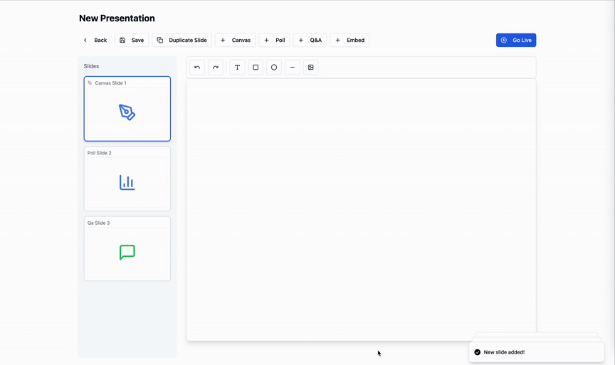The image size is (615, 365).
Task: Add a new Poll slide
Action: click(274, 40)
